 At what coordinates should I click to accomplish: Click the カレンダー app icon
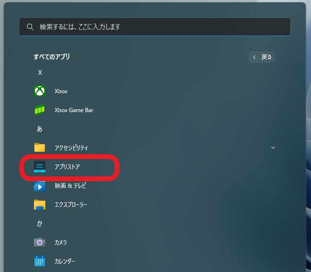(x=40, y=261)
